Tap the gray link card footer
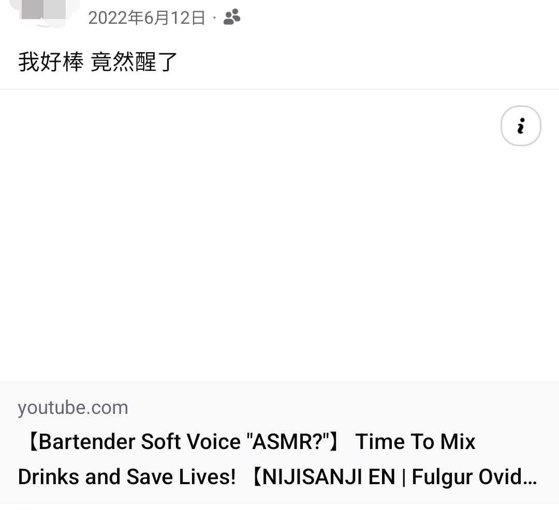This screenshot has height=510, width=559. (x=279, y=443)
